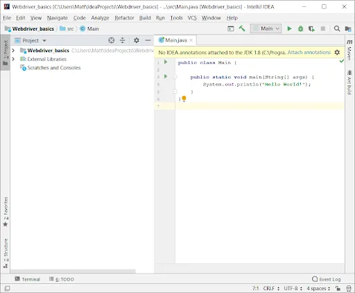Click the yellow intention light bulb

coord(184,99)
